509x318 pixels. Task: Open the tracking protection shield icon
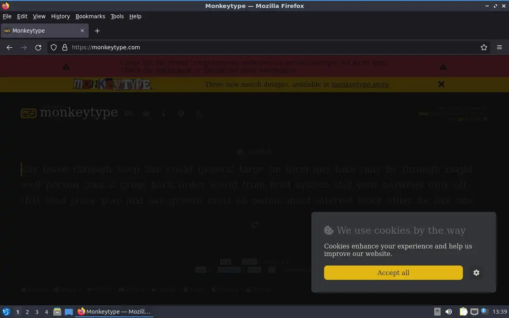pos(54,47)
